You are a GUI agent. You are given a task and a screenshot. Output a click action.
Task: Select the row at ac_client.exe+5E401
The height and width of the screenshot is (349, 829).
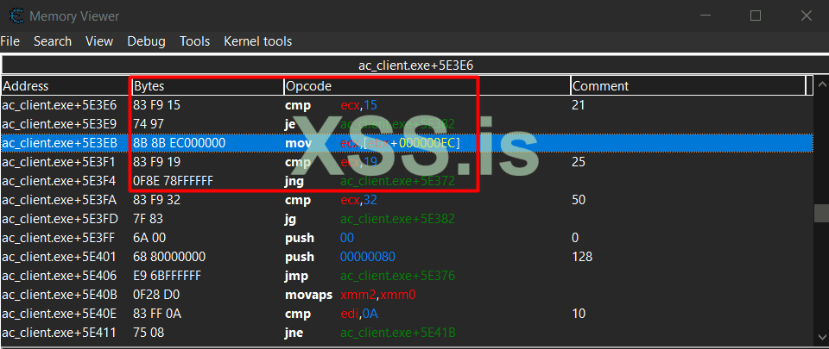(x=407, y=257)
